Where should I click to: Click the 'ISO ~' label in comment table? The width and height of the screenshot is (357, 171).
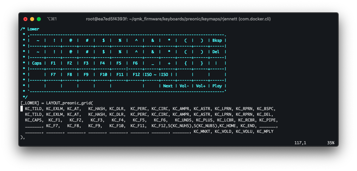pos(151,74)
